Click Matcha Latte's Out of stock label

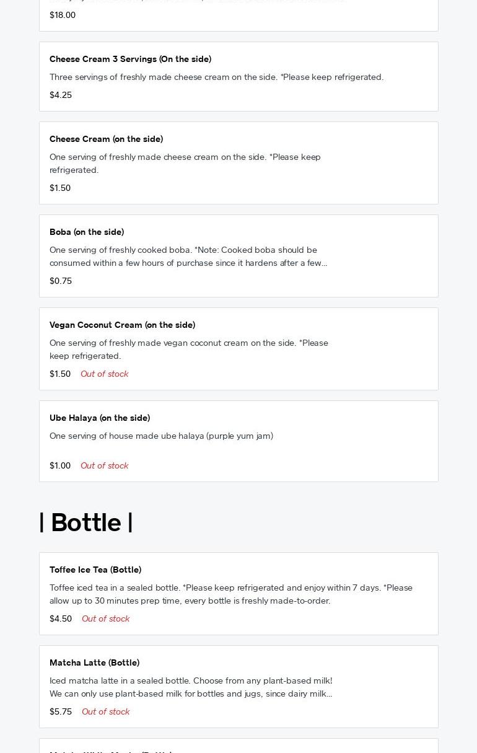pyautogui.click(x=105, y=711)
